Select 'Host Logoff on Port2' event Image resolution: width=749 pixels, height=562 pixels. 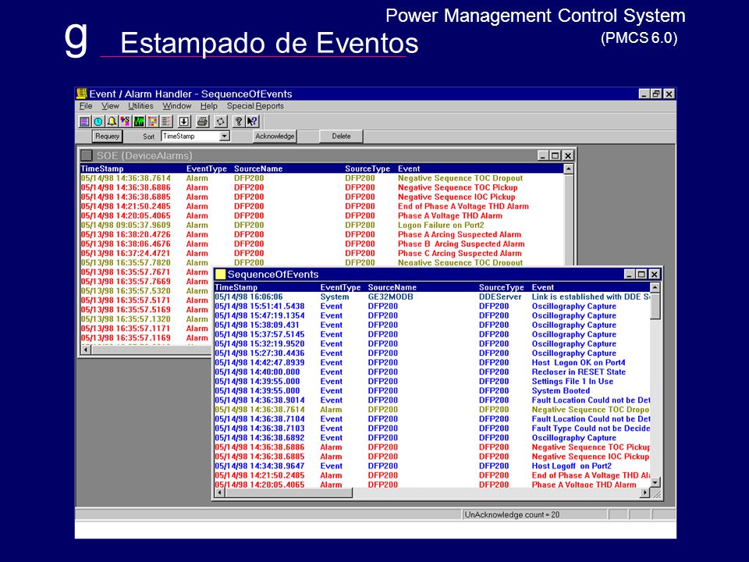[x=571, y=466]
